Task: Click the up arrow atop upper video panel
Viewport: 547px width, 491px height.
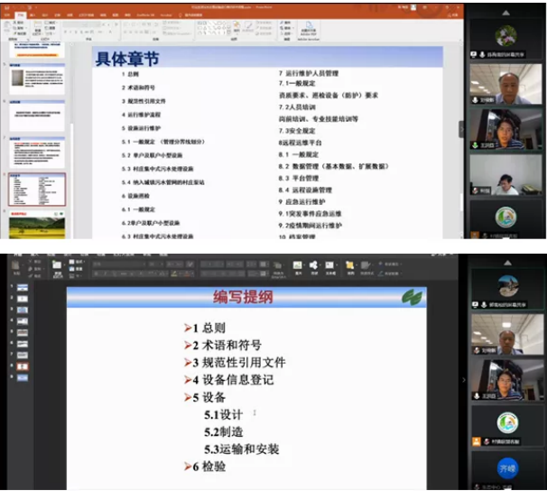Action: point(505,14)
